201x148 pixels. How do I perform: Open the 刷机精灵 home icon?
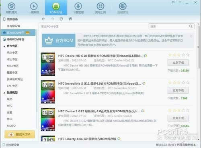[12, 8]
